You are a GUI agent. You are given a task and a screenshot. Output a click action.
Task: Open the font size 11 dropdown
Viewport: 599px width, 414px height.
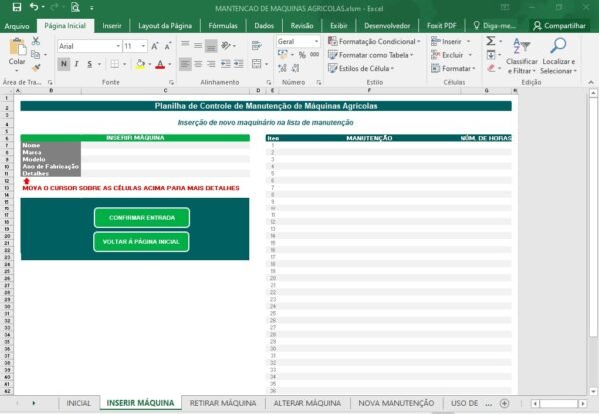tap(143, 46)
